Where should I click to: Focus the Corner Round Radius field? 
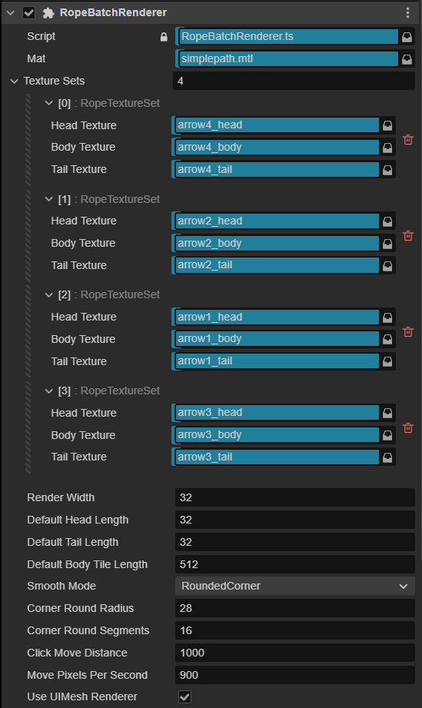(x=294, y=608)
